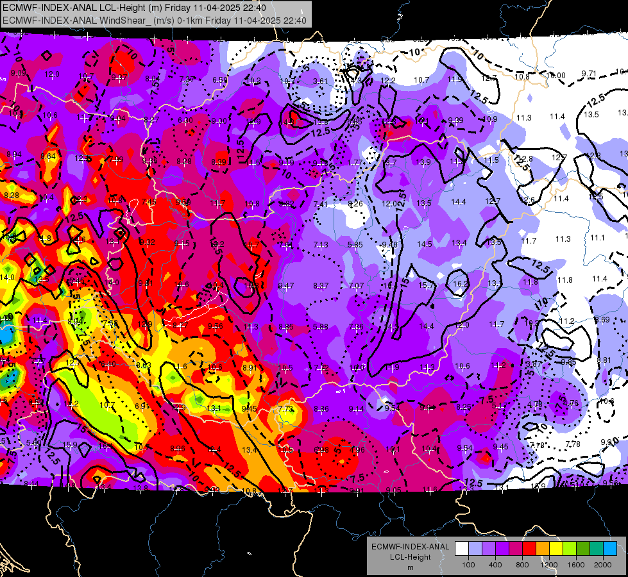Click the legend tick label 800
This screenshot has width=628, height=577.
coord(522,565)
